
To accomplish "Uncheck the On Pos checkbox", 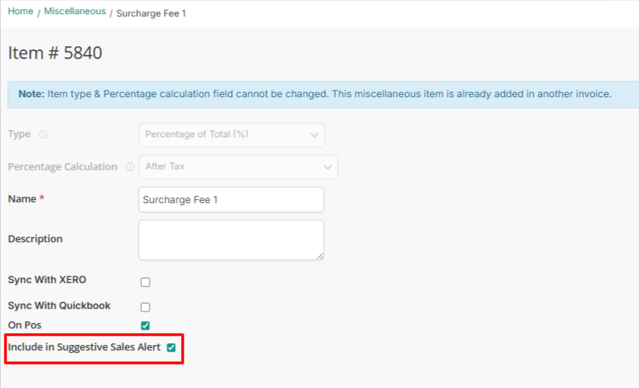I will point(145,325).
